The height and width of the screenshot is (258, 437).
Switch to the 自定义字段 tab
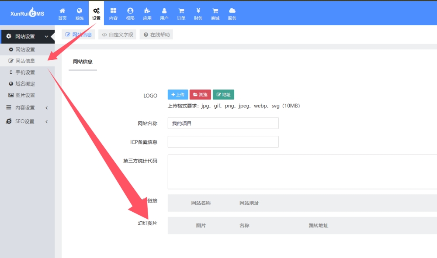[117, 34]
